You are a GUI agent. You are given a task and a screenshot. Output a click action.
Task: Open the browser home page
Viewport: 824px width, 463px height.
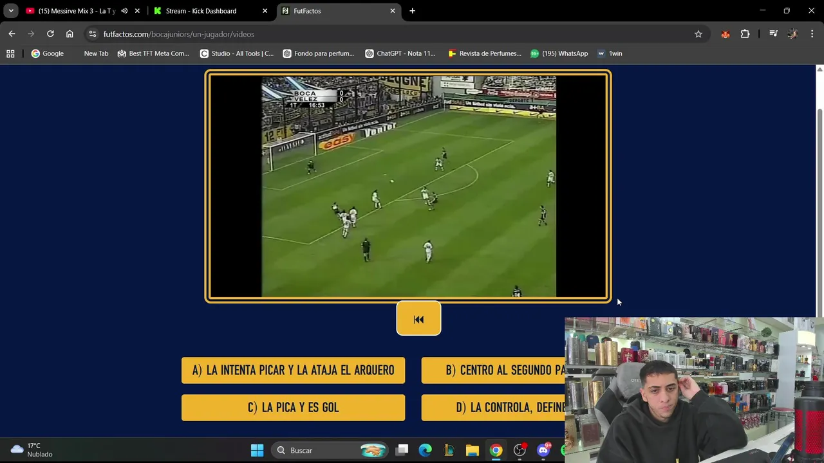(x=70, y=34)
